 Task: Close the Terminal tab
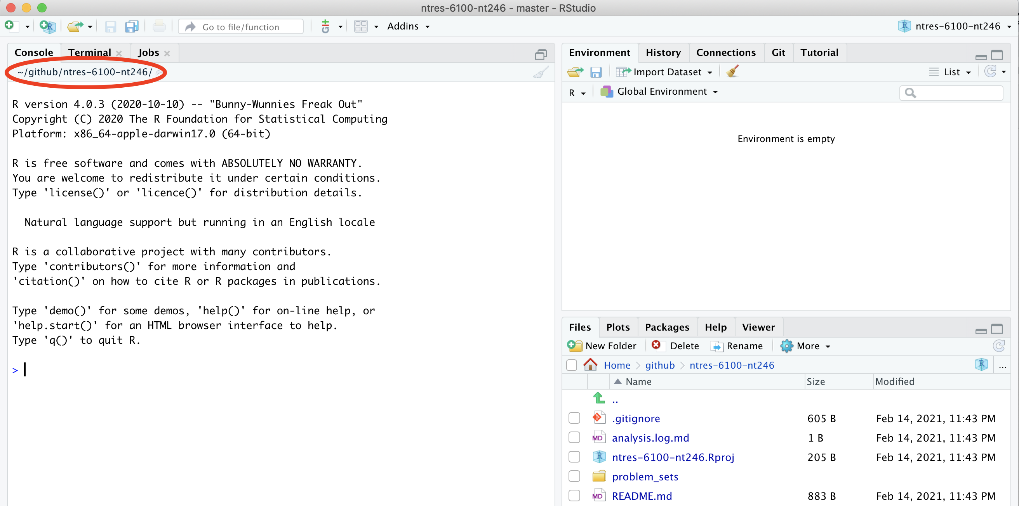tap(119, 54)
